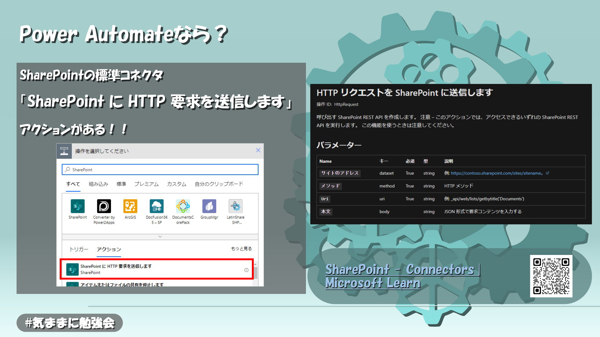Select the GroupMgr connector icon

(x=209, y=206)
